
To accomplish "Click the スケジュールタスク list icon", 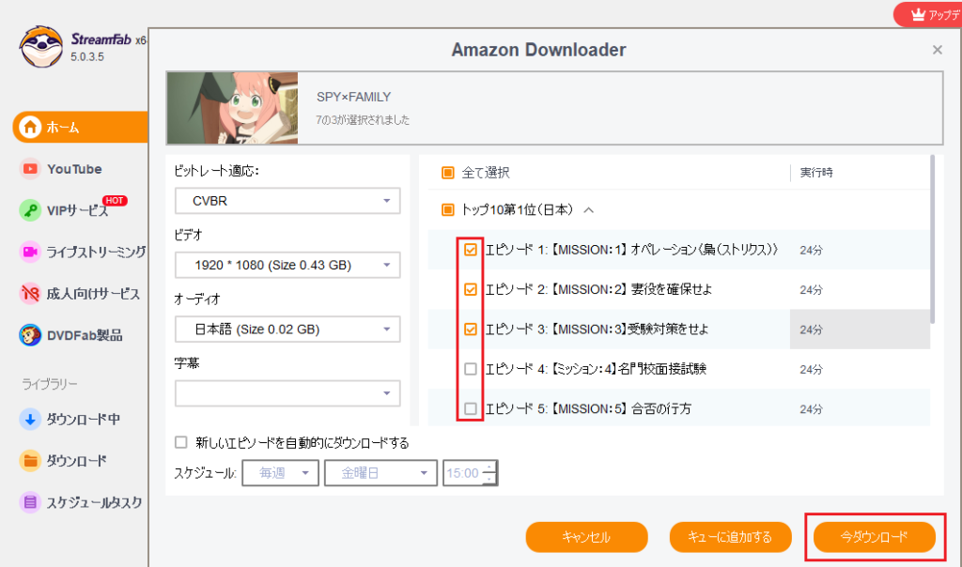I will tap(29, 502).
